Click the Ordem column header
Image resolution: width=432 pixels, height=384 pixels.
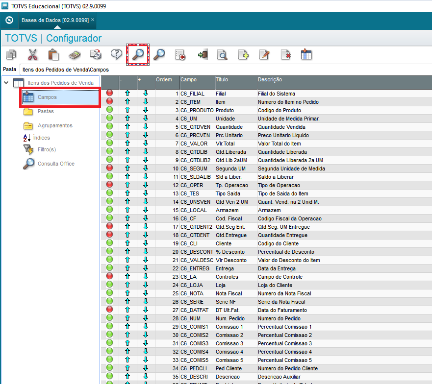tap(168, 82)
